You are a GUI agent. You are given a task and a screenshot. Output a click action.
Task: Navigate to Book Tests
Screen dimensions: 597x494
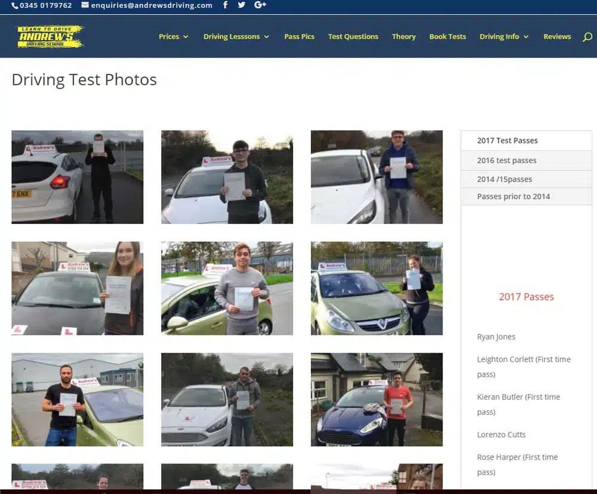[x=447, y=37]
